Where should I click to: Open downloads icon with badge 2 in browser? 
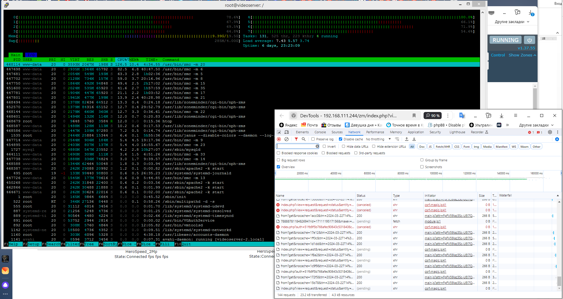point(531,12)
